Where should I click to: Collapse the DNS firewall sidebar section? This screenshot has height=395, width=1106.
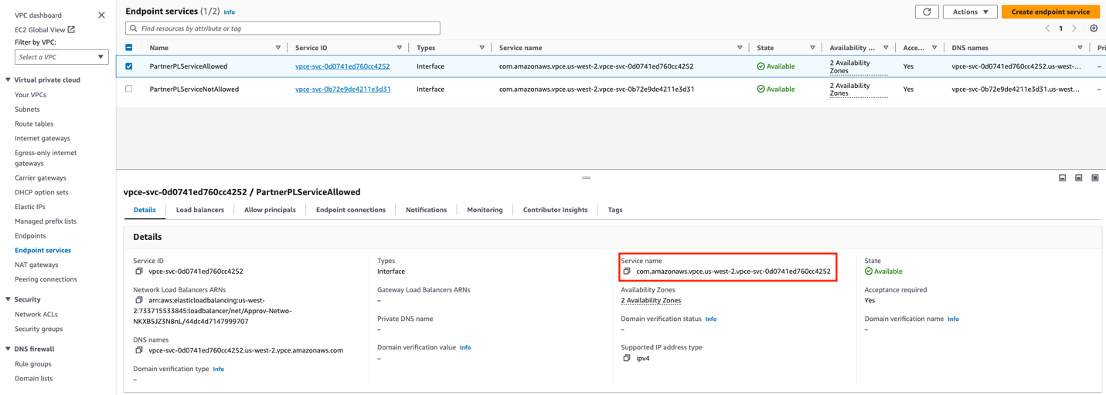point(8,349)
